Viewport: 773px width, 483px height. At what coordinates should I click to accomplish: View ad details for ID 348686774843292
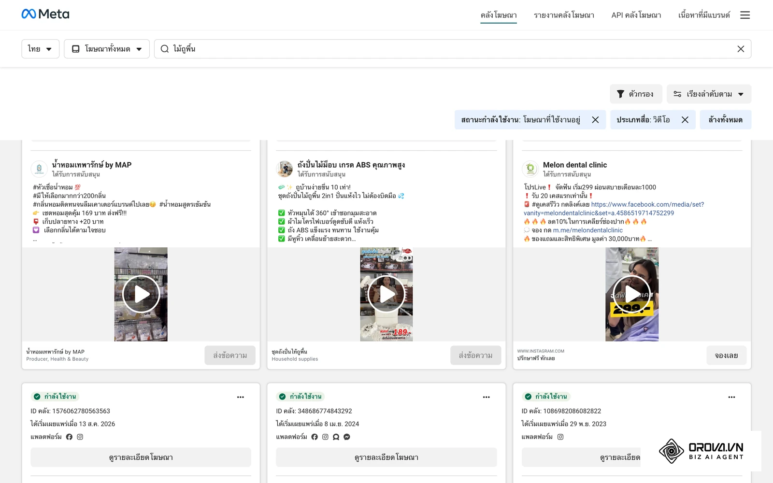click(x=386, y=457)
